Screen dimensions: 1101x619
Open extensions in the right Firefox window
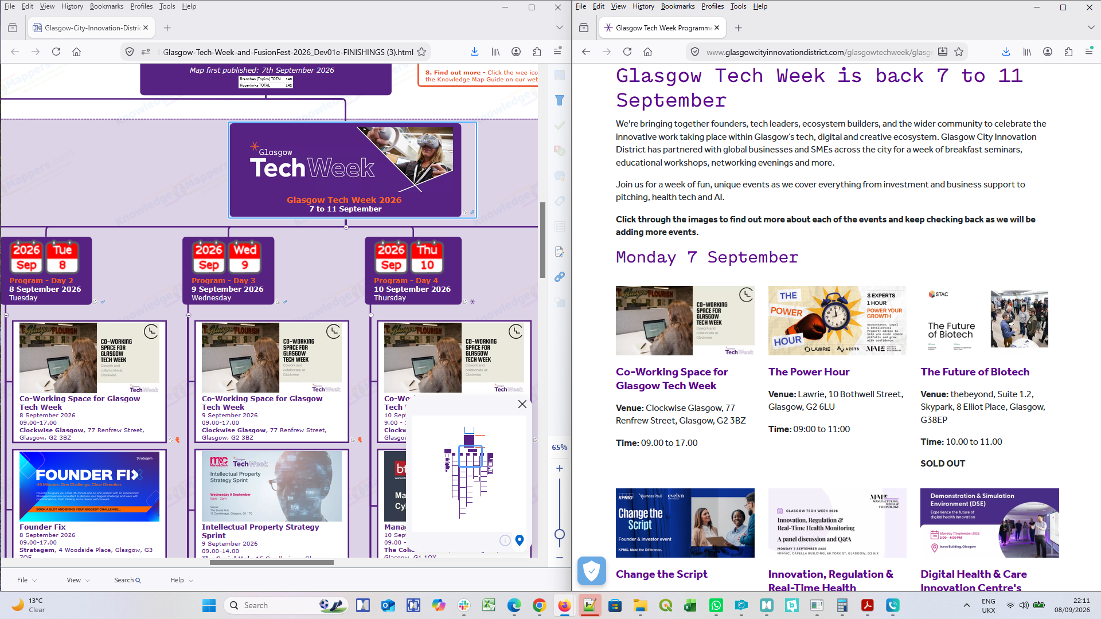[1068, 52]
